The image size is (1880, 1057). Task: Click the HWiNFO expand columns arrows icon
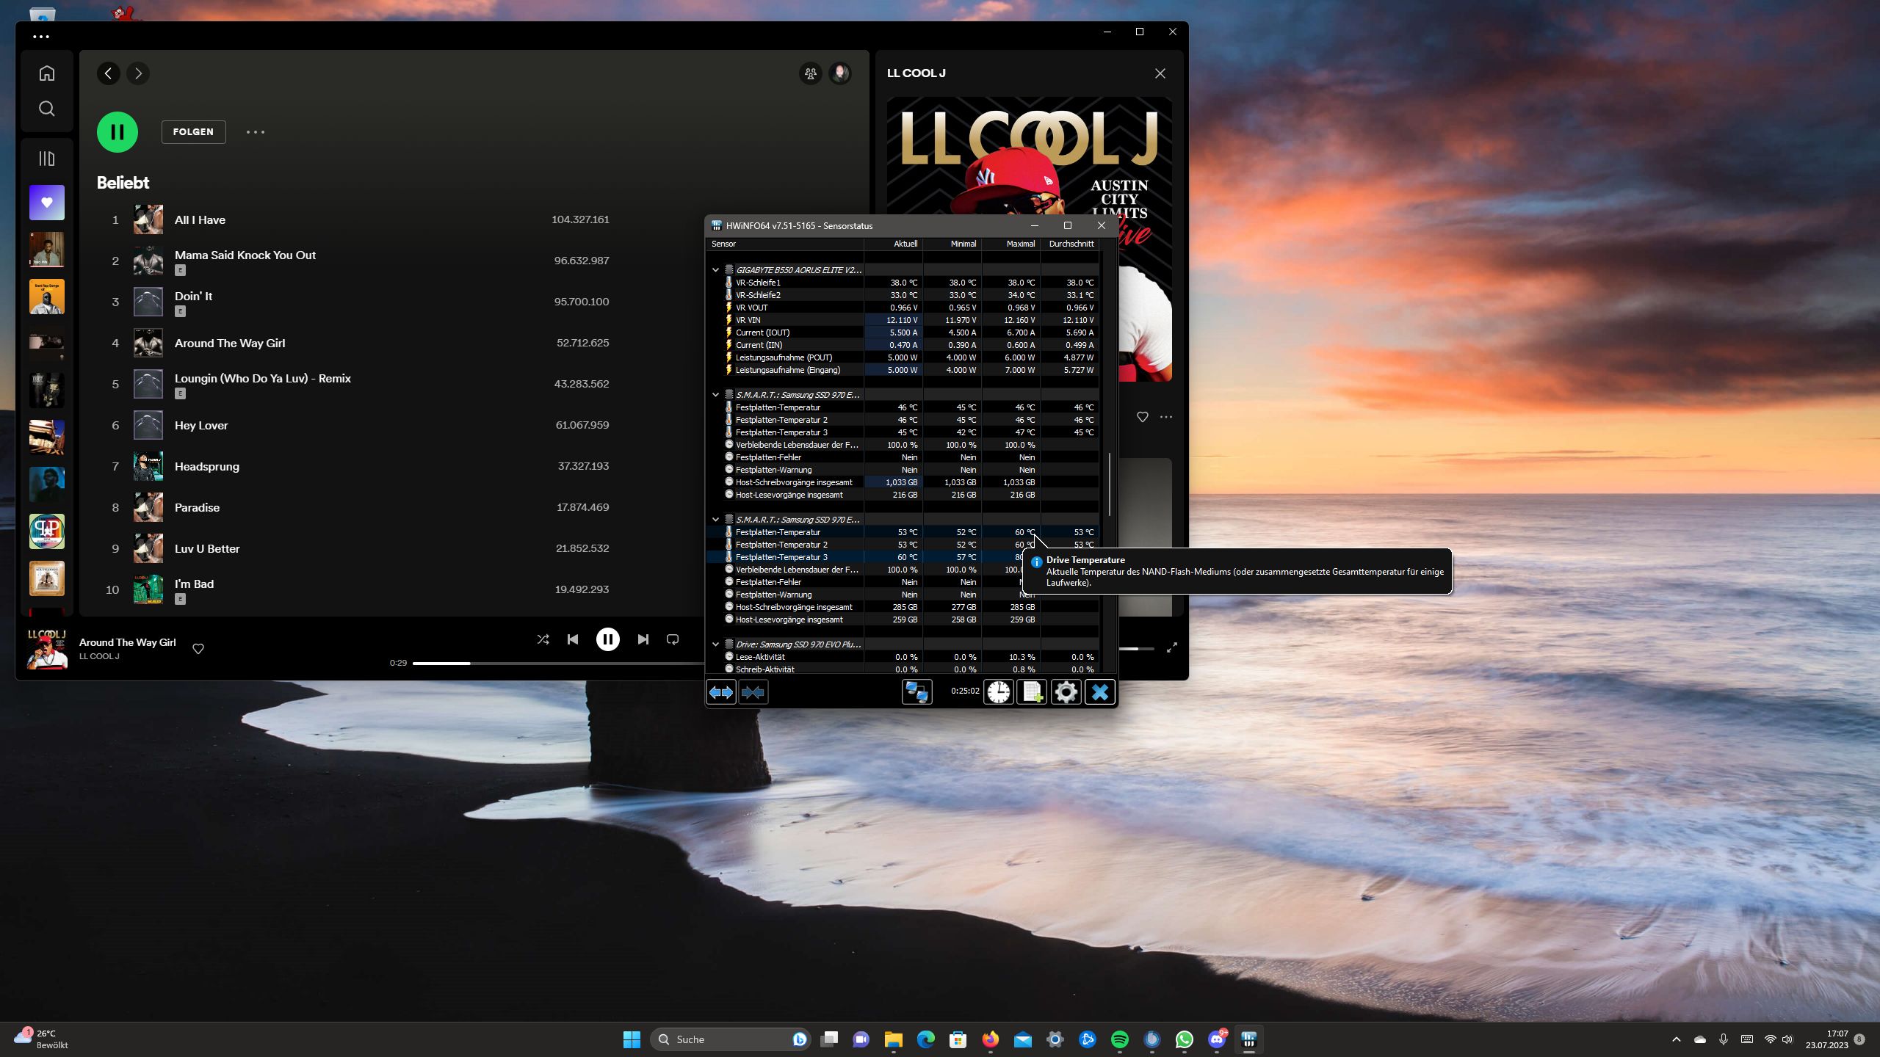pos(720,691)
